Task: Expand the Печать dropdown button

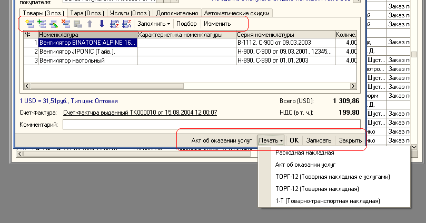Action: tap(271, 140)
